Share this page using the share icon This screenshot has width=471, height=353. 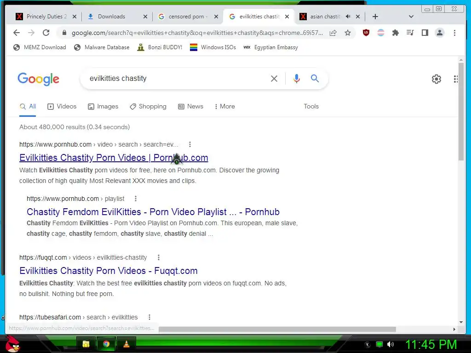coord(333,33)
